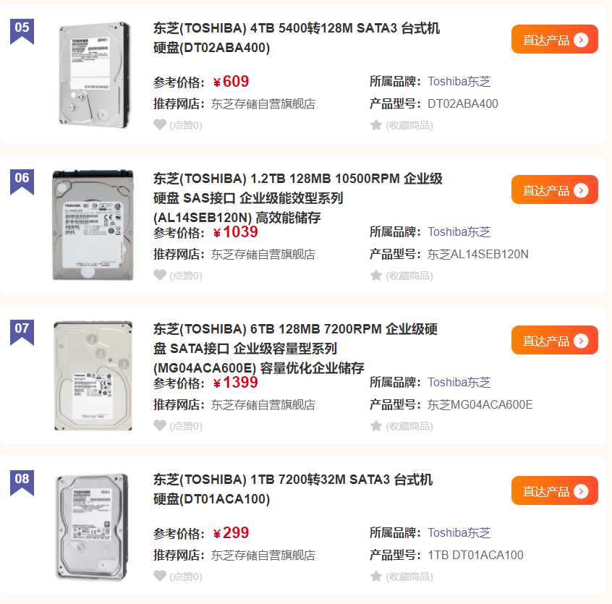The width and height of the screenshot is (612, 604).
Task: Click 直达产品 beside the 6TB enterprise drive
Action: pyautogui.click(x=554, y=341)
